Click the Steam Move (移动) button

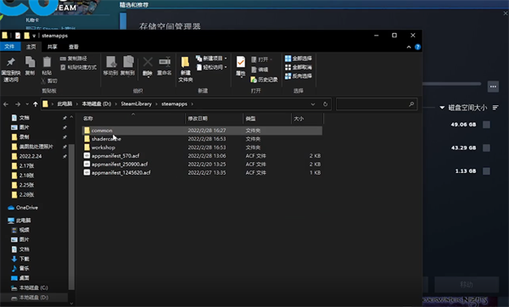[467, 284]
